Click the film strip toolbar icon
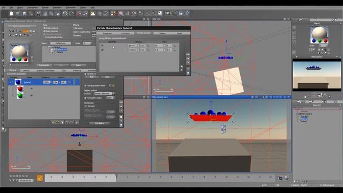Viewport: 343px width, 193px height. click(x=168, y=13)
